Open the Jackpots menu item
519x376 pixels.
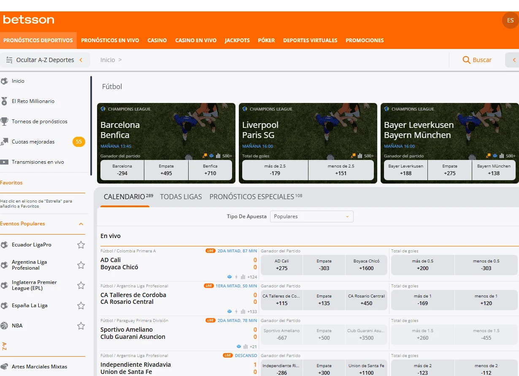(x=237, y=41)
